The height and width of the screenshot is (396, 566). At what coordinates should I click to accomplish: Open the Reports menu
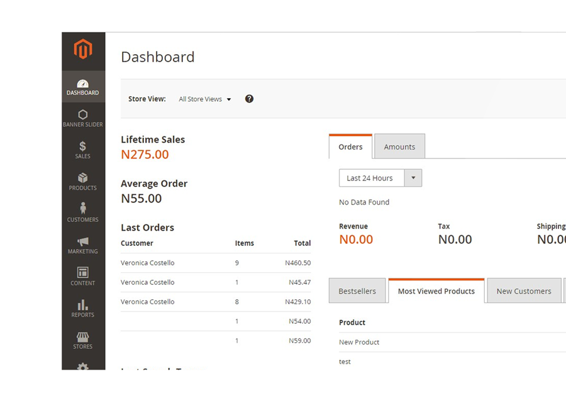tap(83, 309)
